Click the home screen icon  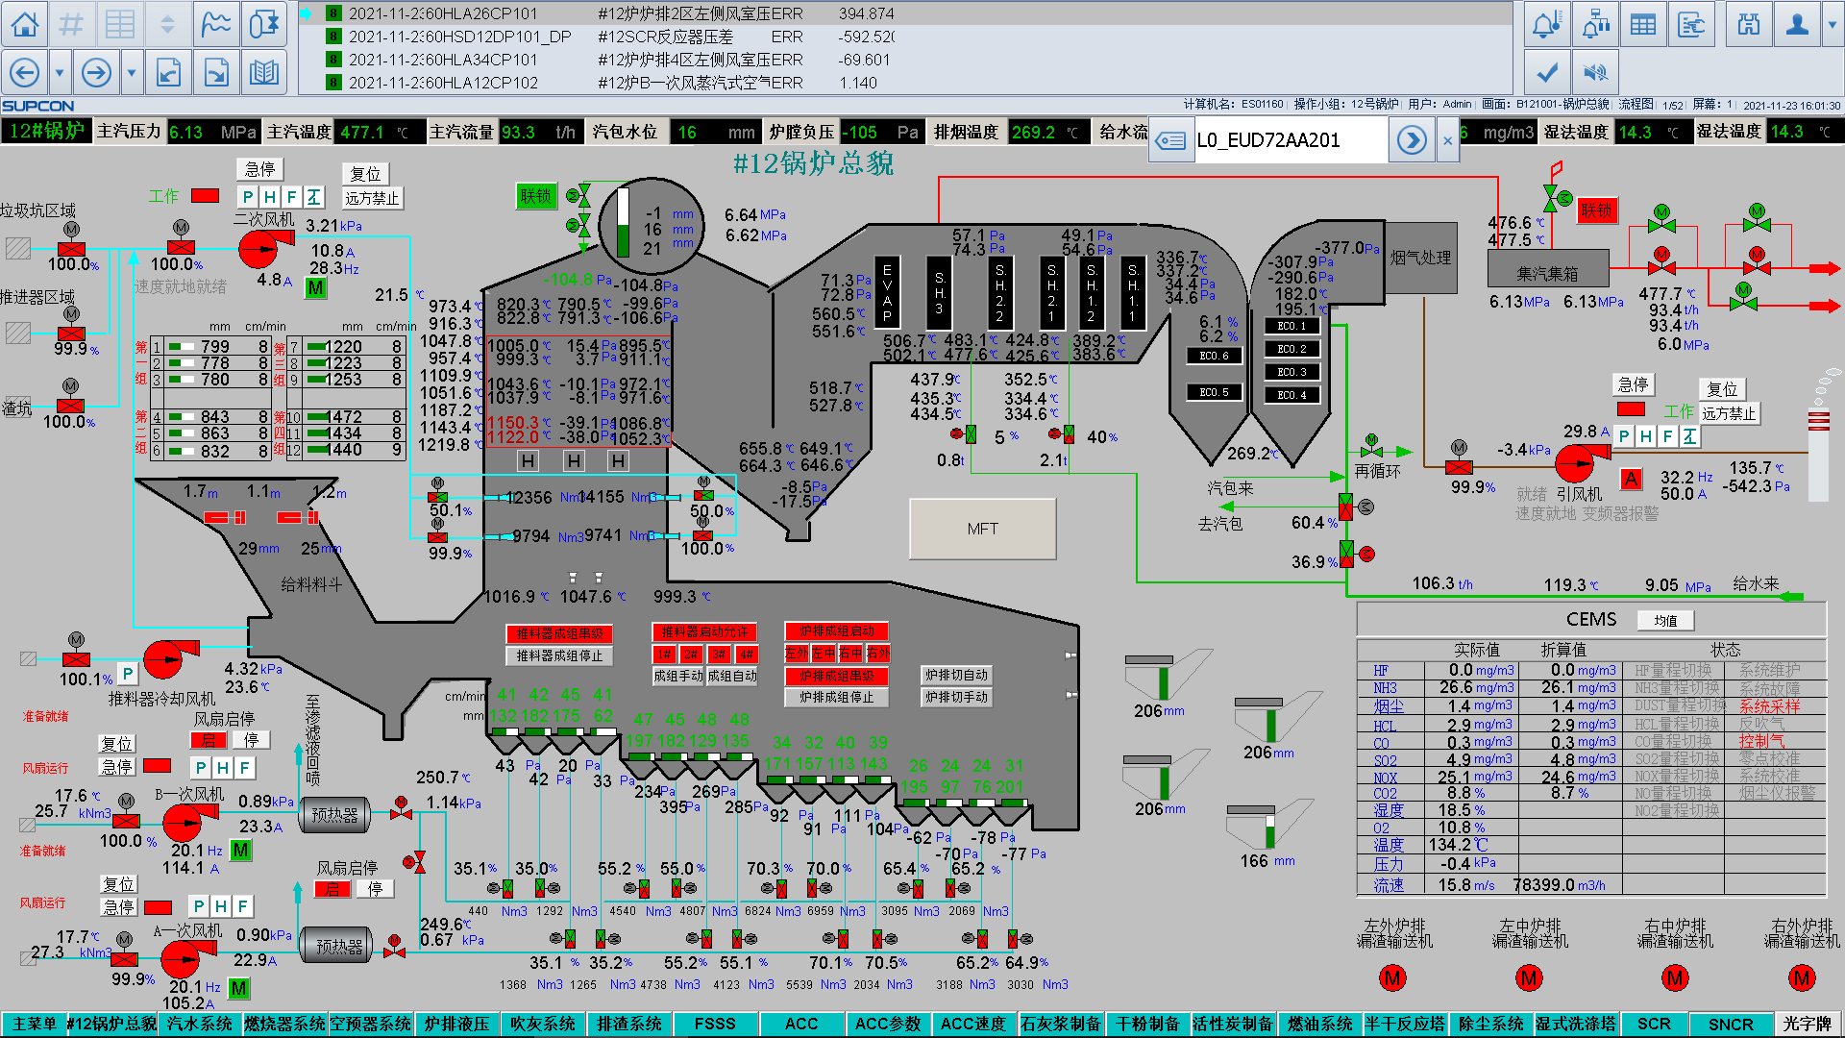click(25, 24)
